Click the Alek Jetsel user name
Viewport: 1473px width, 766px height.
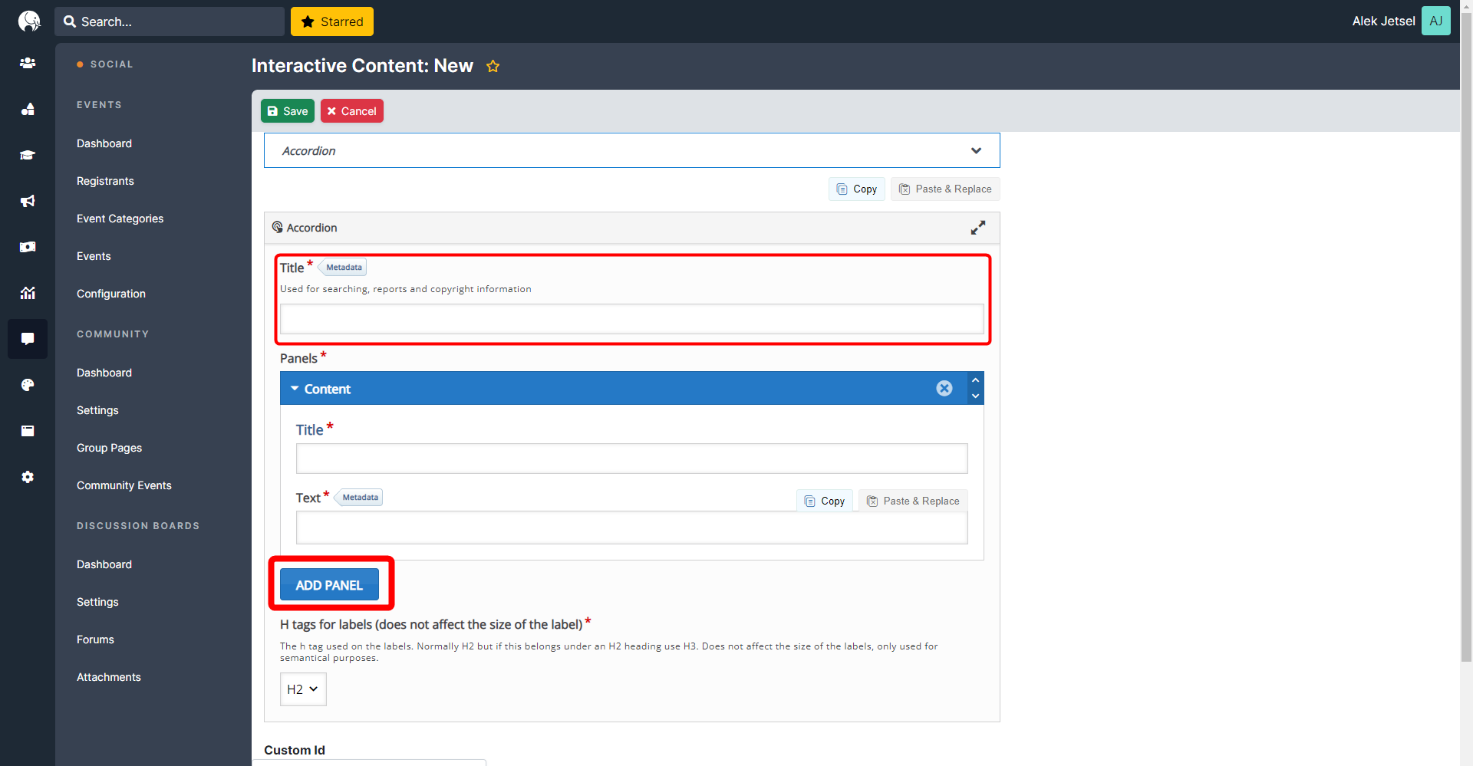click(1383, 21)
